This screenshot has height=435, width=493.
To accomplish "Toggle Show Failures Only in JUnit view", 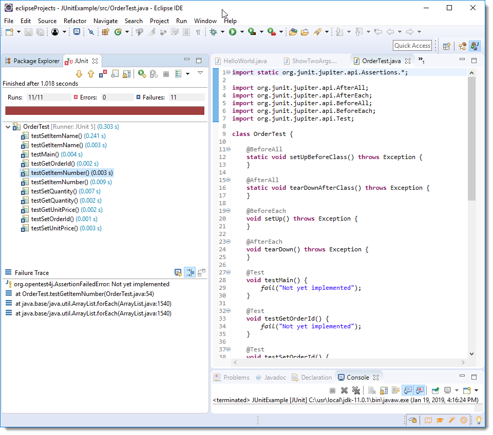I will [x=103, y=74].
